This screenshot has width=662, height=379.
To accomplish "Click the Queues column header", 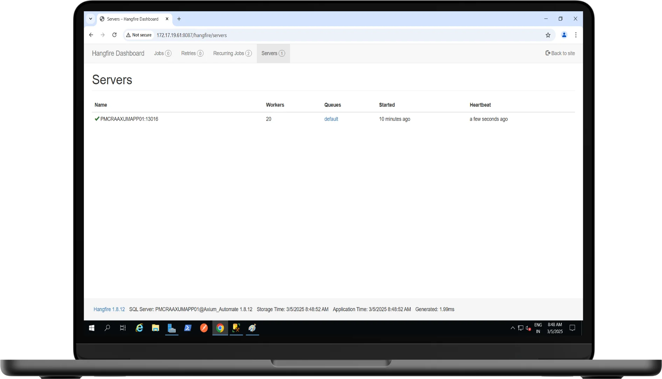I will tap(332, 105).
